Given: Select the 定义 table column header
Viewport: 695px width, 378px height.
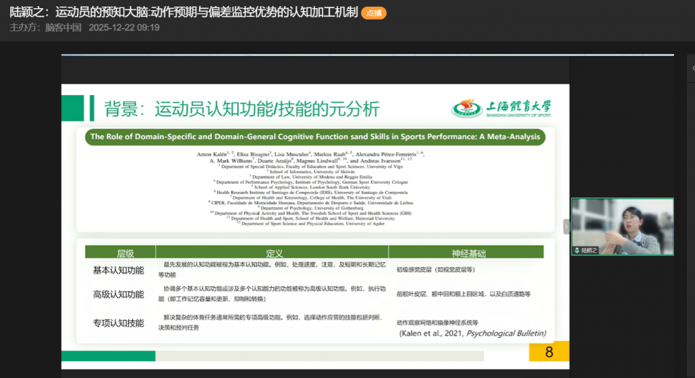Looking at the screenshot, I should (x=273, y=253).
